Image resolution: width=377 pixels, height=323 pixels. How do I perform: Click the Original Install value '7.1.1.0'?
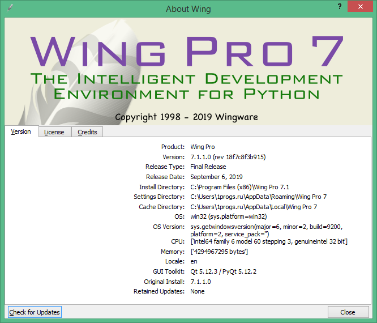point(200,282)
